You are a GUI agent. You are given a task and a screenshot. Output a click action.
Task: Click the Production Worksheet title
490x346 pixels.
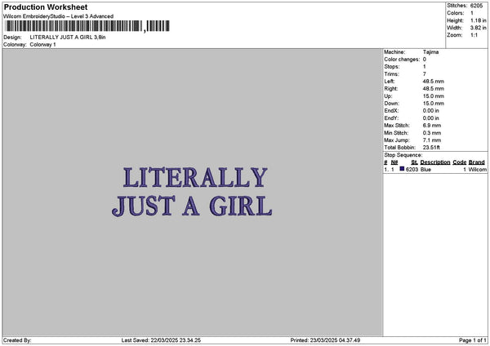[46, 7]
